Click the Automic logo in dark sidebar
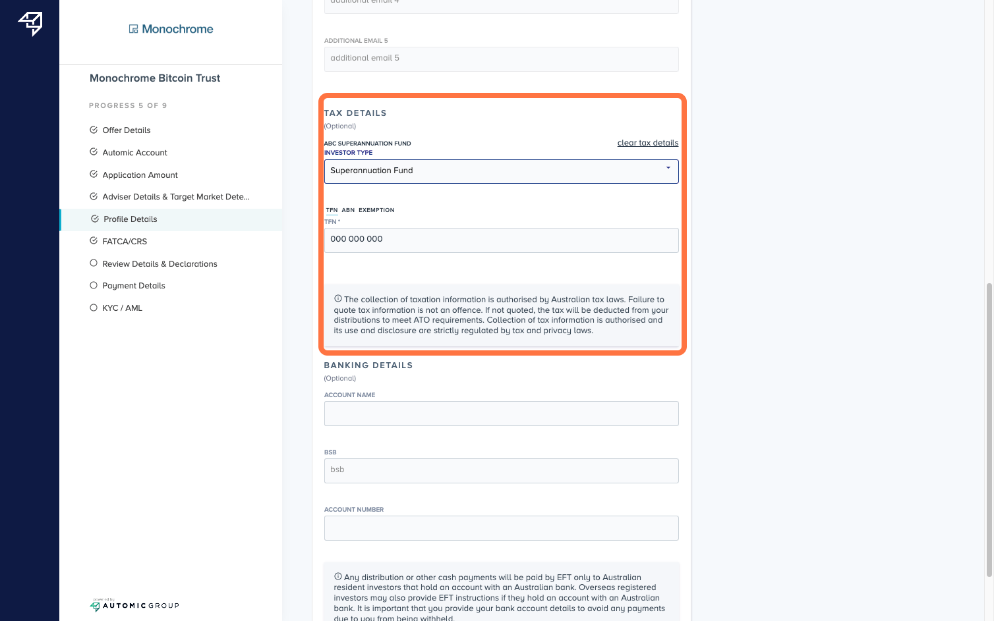This screenshot has width=994, height=621. pos(30,24)
